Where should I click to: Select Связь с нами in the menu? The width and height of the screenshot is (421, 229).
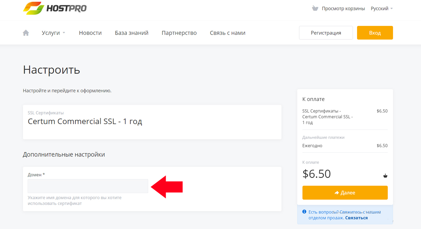(227, 32)
